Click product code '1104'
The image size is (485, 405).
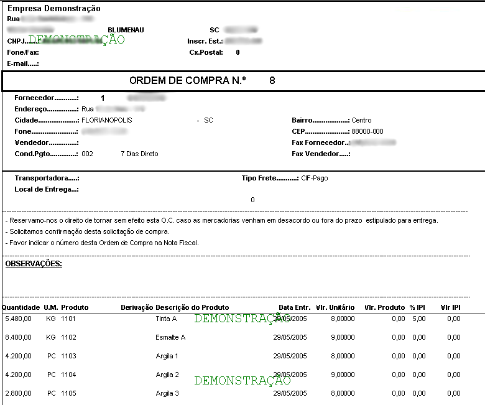68,375
